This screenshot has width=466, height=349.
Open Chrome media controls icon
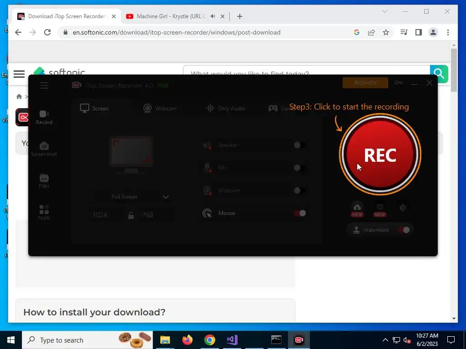click(x=404, y=32)
